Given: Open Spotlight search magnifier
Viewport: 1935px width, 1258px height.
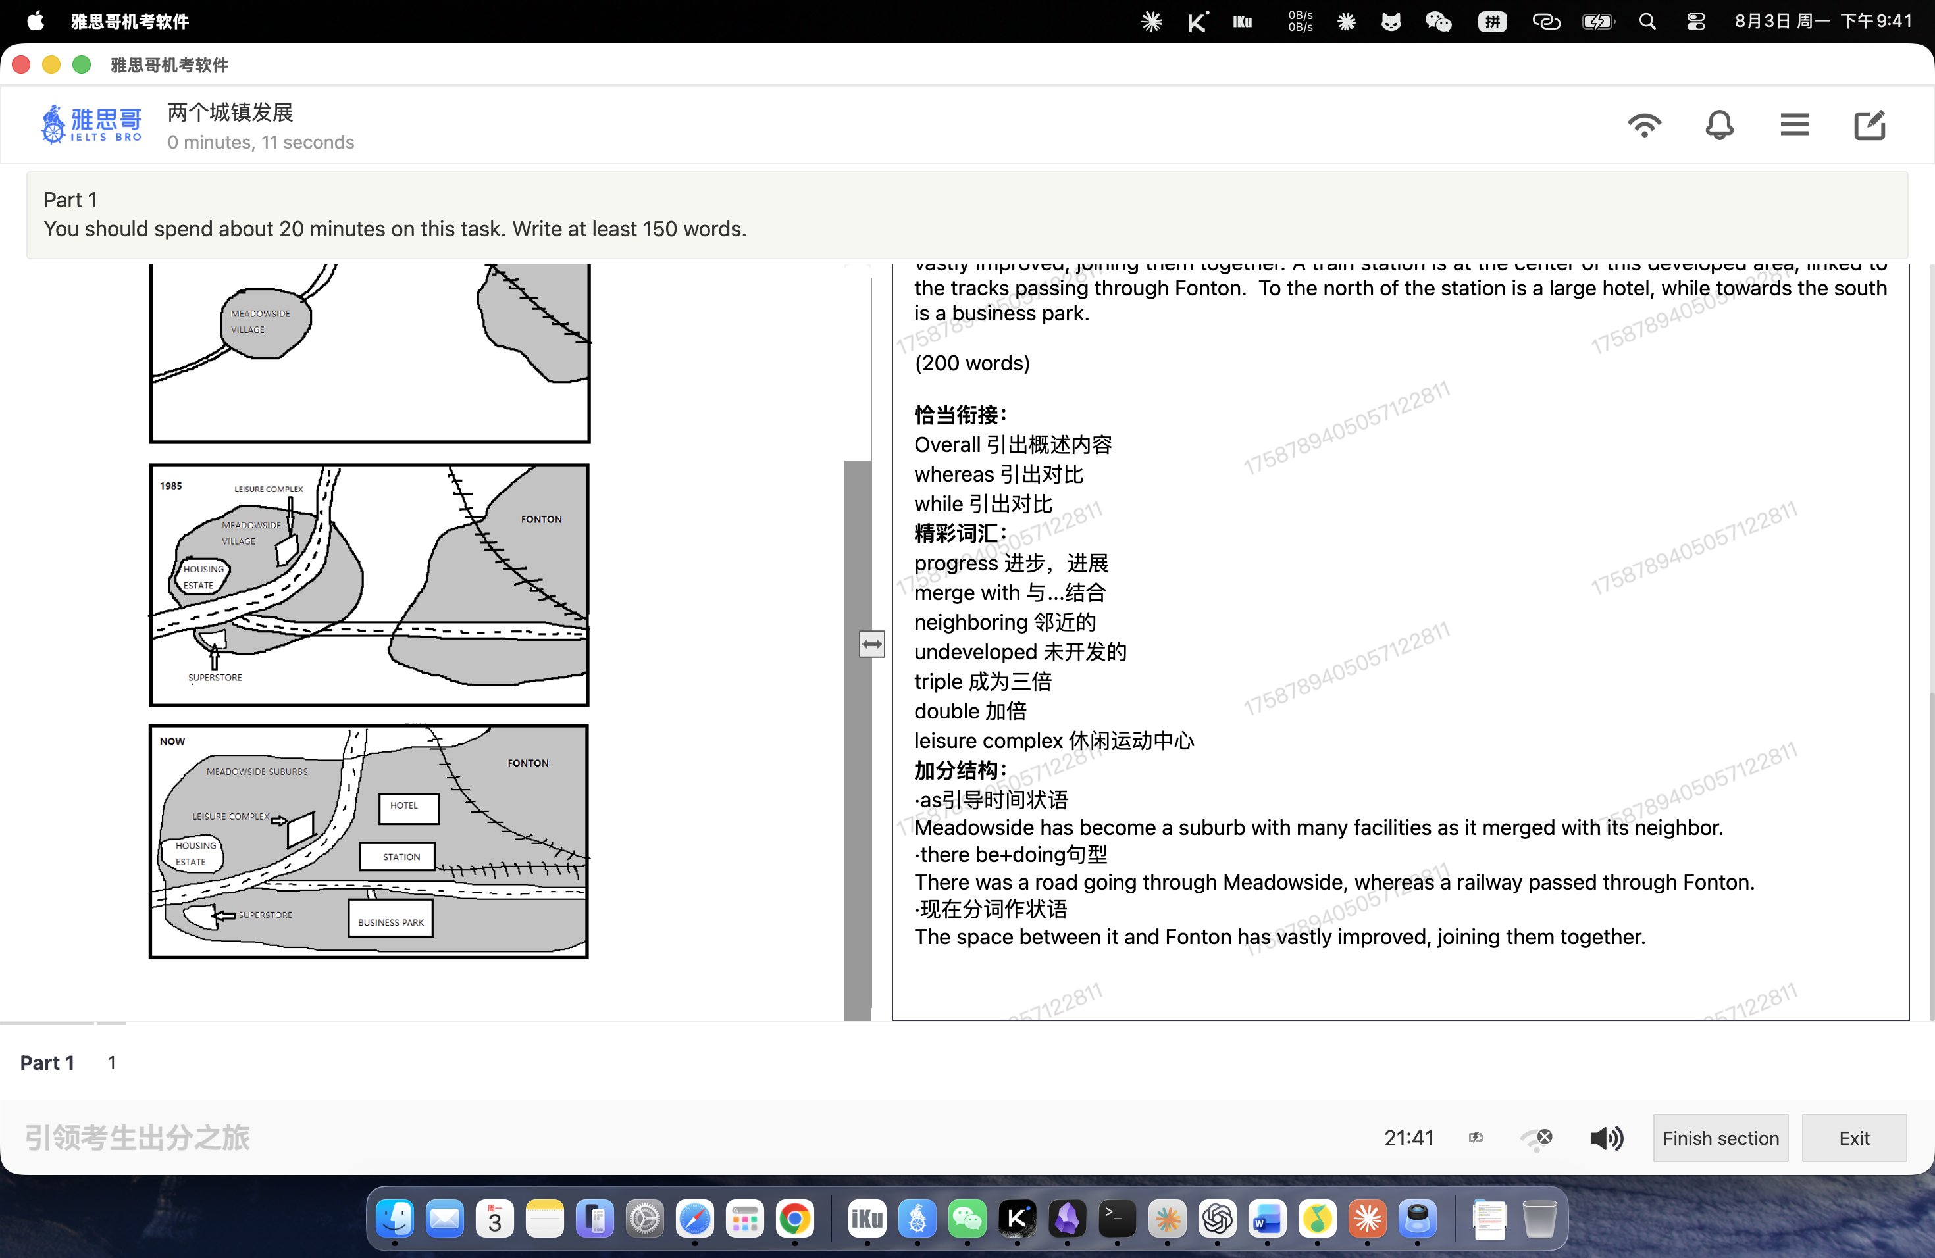Looking at the screenshot, I should pyautogui.click(x=1646, y=22).
